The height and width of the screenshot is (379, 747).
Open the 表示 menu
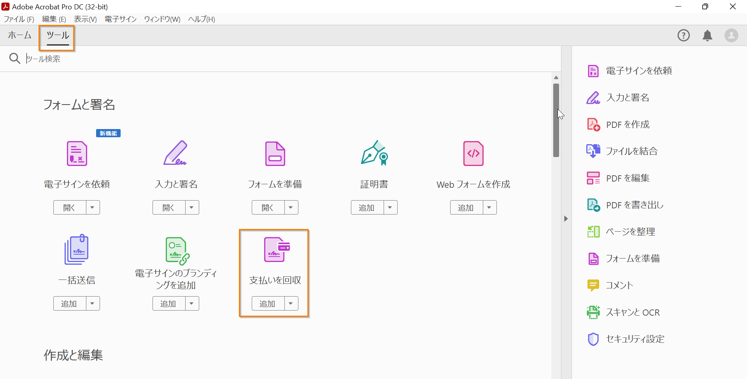[x=85, y=19]
